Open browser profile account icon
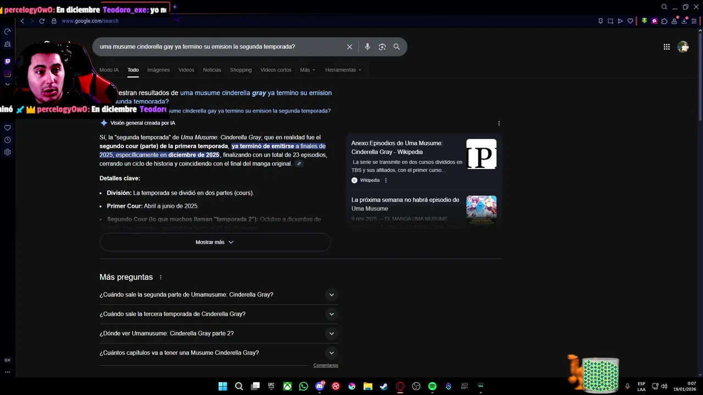Viewport: 703px width, 395px height. pos(675,21)
